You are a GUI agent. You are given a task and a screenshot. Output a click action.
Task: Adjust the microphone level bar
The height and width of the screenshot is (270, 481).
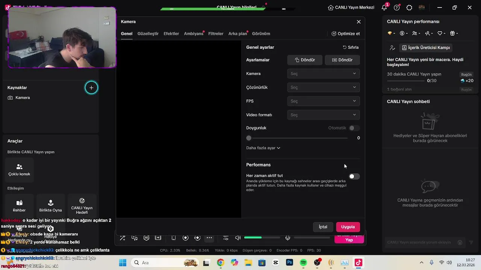[x=312, y=238]
